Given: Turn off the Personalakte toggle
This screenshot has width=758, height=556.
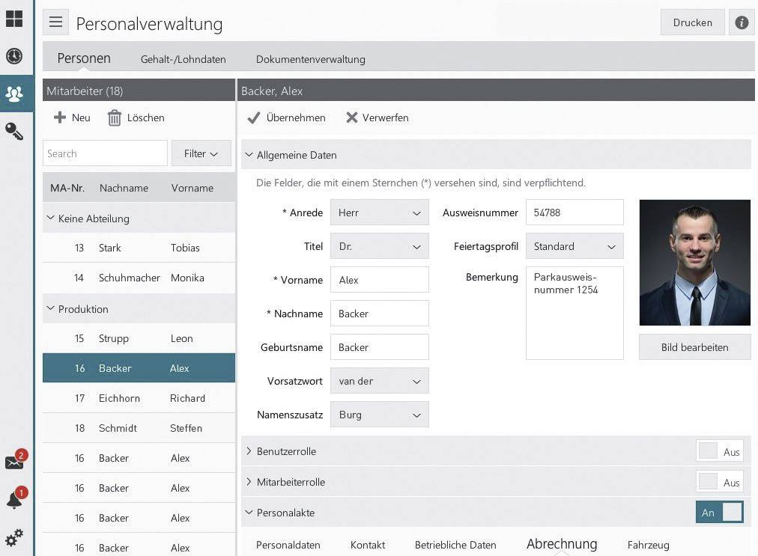Looking at the screenshot, I should [720, 512].
